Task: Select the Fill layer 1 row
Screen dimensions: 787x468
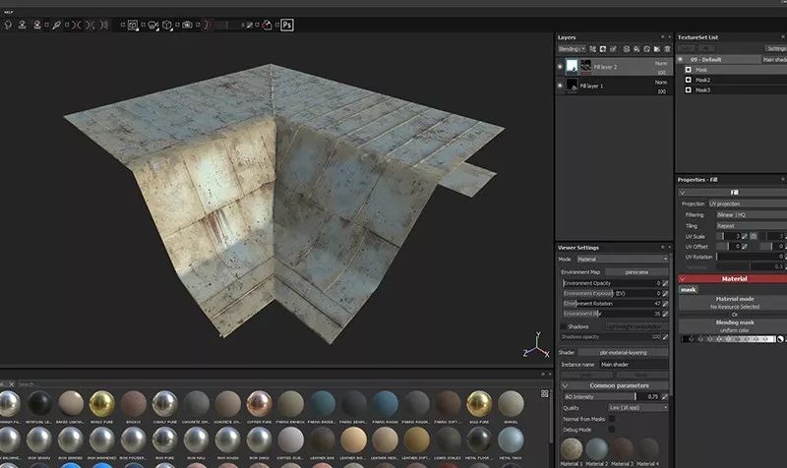Action: (614, 86)
